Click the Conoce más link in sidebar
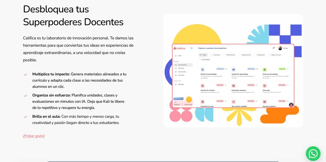 click(x=188, y=105)
